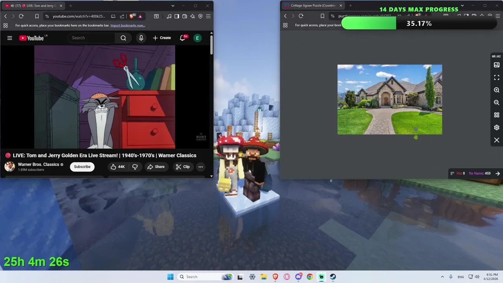Click the YouTube logo

click(31, 38)
